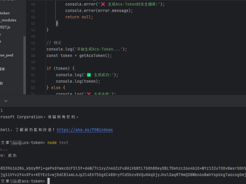Select the token folder in project tree
The height and width of the screenshot is (184, 246).
pyautogui.click(x=5, y=14)
